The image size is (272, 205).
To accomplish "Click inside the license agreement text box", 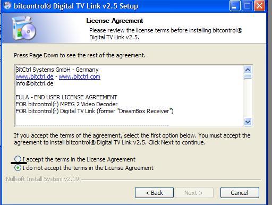I will coord(129,96).
